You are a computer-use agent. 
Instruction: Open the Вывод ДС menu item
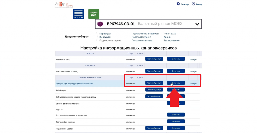click(105, 37)
